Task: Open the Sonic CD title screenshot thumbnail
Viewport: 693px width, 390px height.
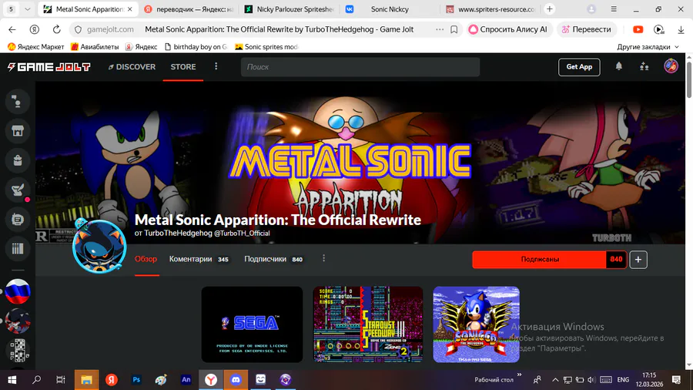Action: tap(476, 324)
